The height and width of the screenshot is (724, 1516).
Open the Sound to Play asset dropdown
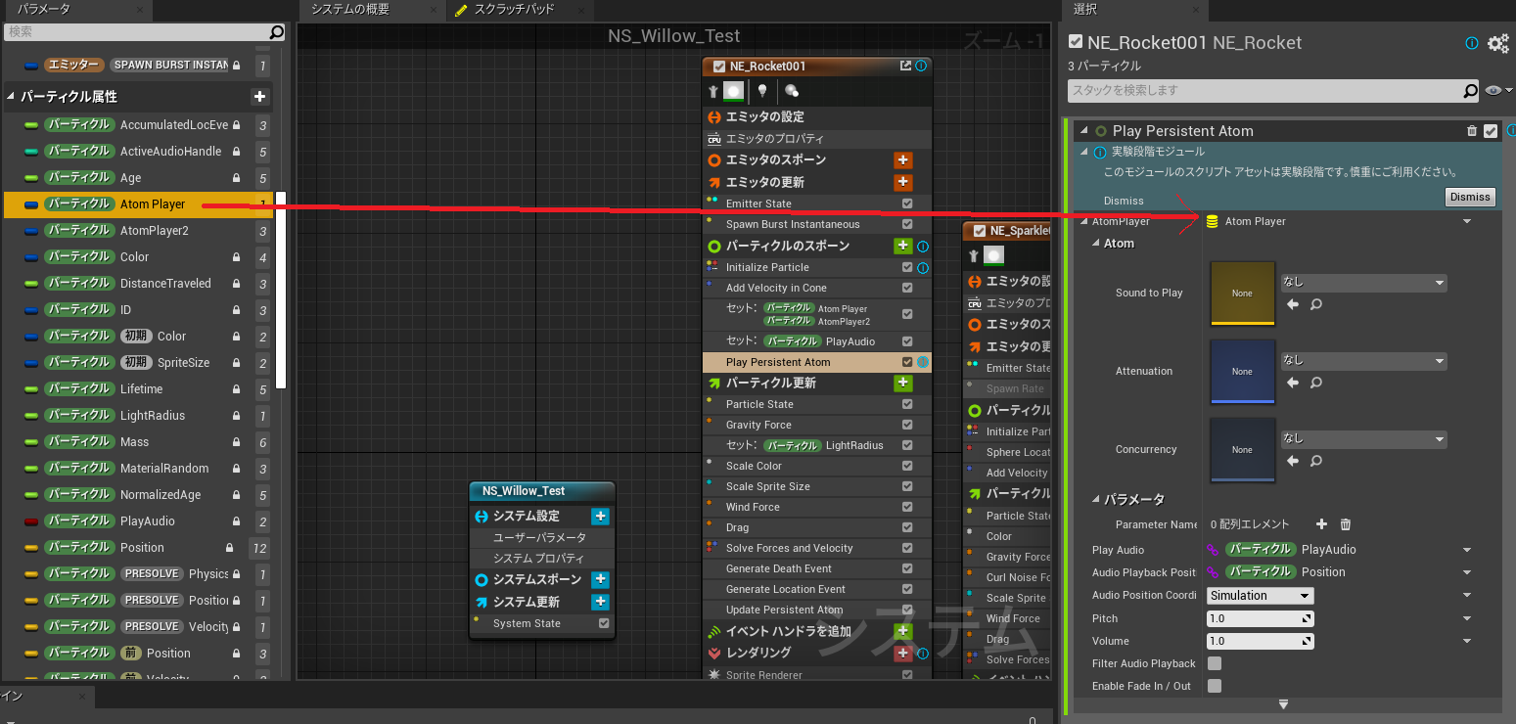pos(1363,283)
